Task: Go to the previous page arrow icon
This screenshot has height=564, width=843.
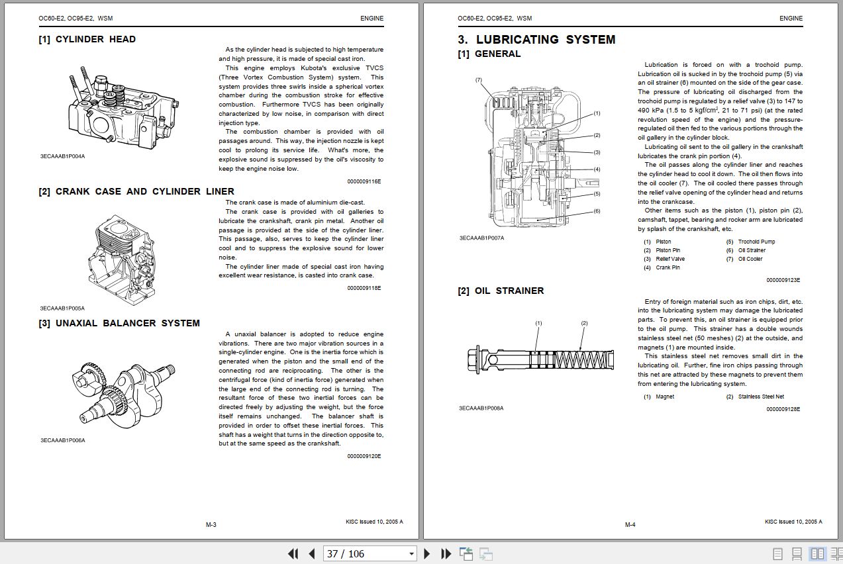Action: [310, 553]
